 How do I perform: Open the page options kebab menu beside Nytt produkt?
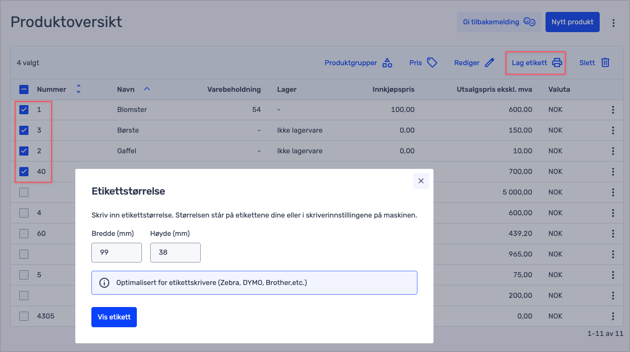(x=613, y=22)
